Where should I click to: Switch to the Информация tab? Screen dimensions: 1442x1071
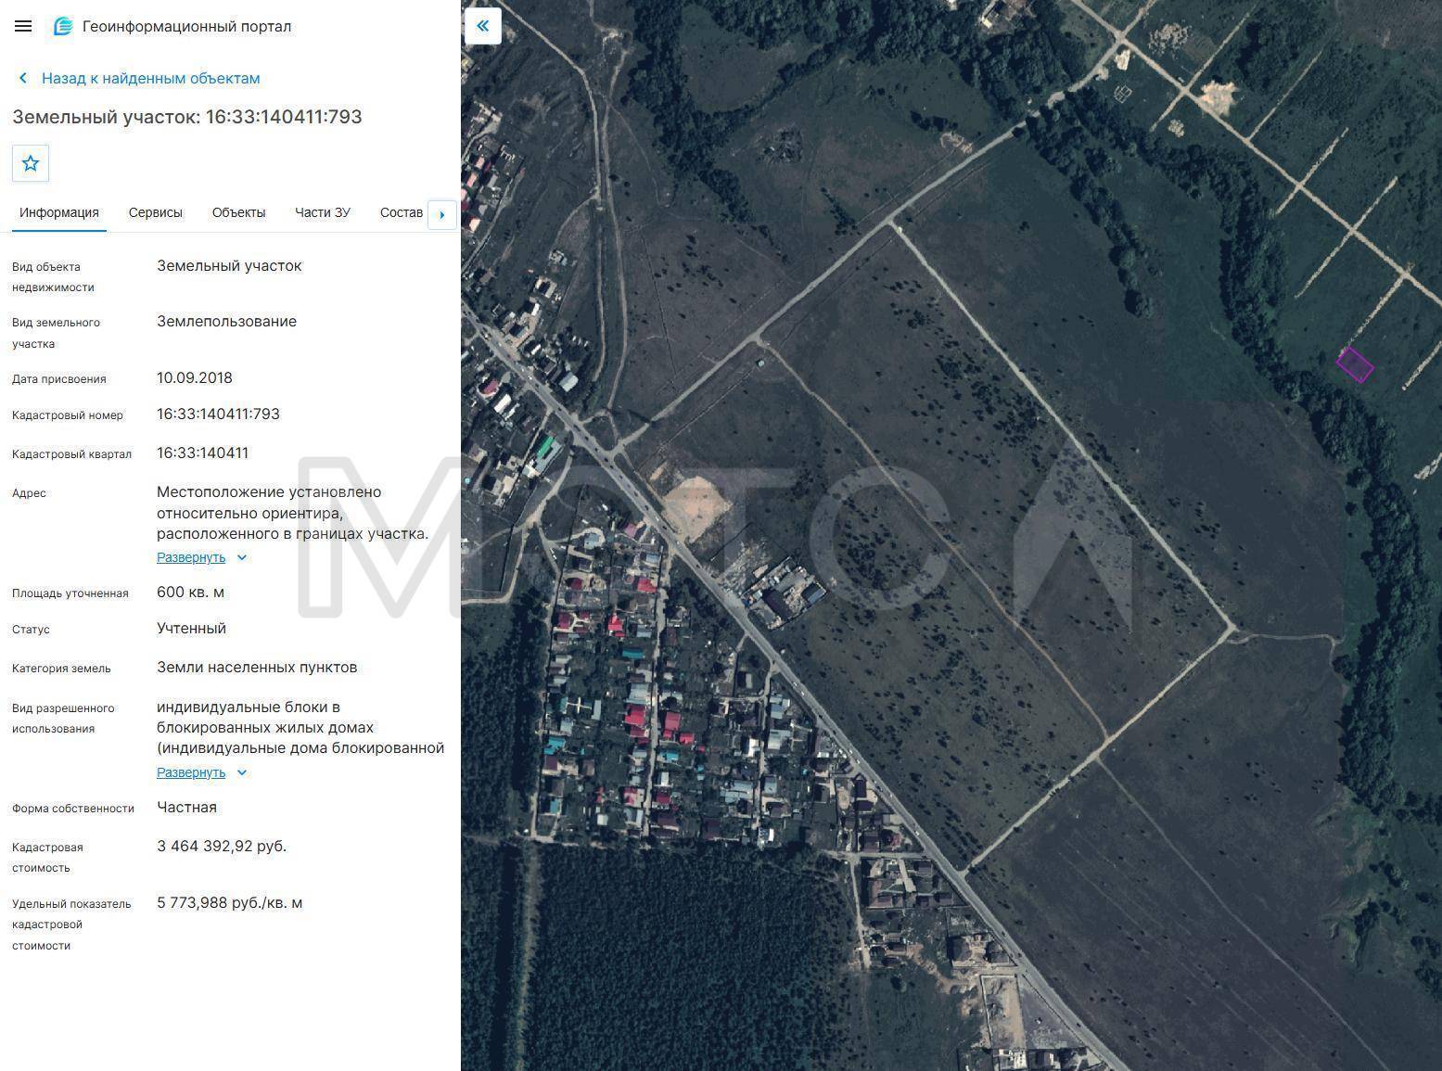(x=59, y=212)
